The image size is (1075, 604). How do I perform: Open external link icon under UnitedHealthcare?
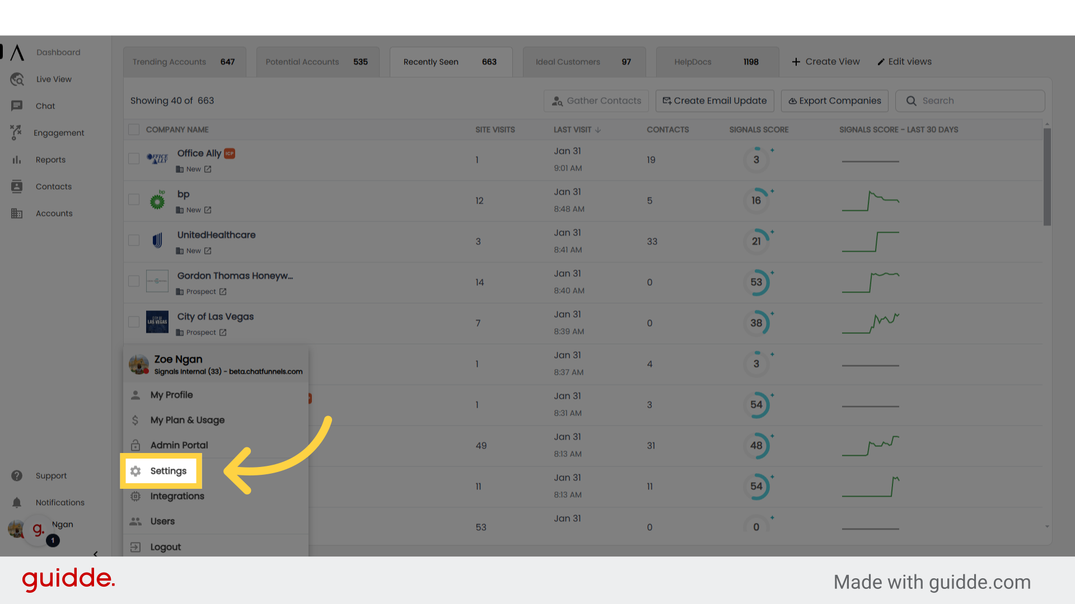pyautogui.click(x=208, y=251)
